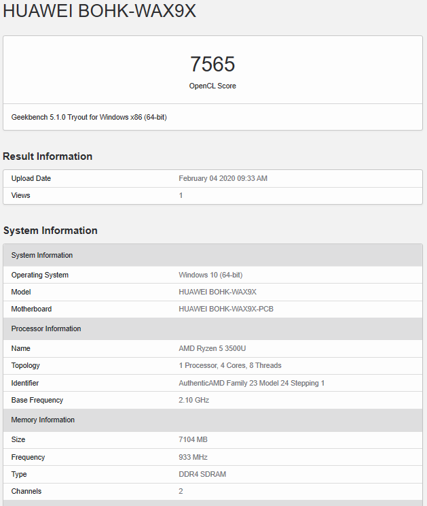The width and height of the screenshot is (427, 506).
Task: Click Geekbench 5.1.0 Tryout version text
Action: coord(89,117)
